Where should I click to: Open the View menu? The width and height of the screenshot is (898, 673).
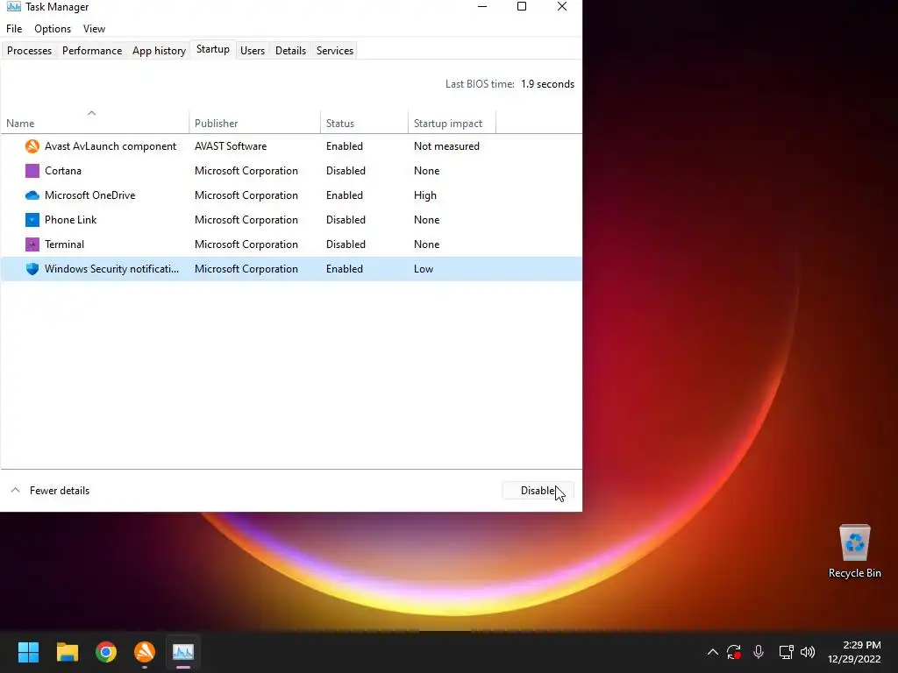click(94, 29)
